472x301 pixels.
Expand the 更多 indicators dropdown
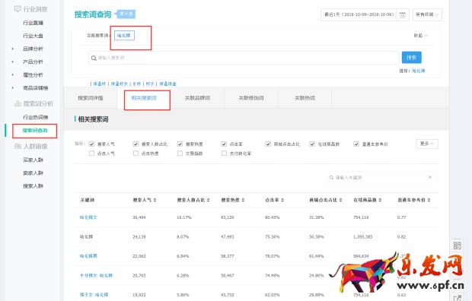pos(427,144)
